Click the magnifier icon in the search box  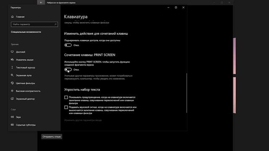(x=55, y=24)
